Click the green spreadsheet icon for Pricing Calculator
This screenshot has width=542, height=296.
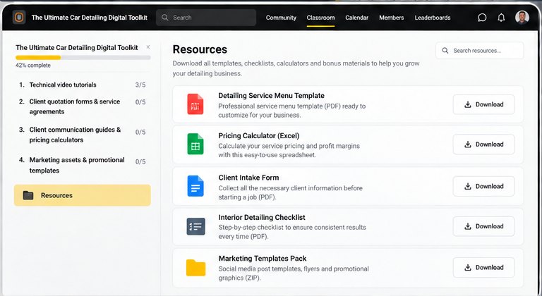click(x=195, y=144)
